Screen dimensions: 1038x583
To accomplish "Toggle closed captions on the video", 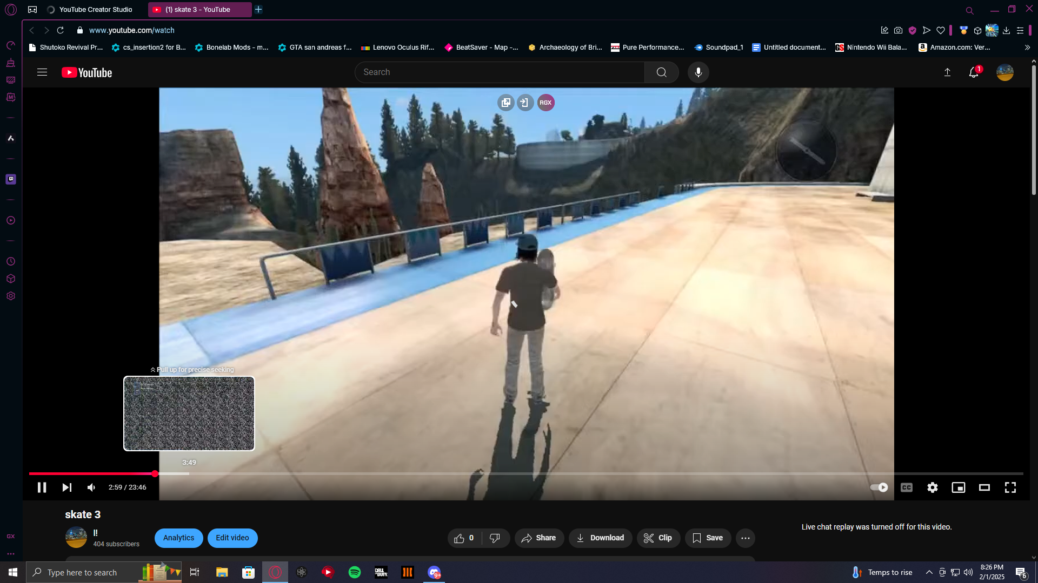I will tap(907, 487).
